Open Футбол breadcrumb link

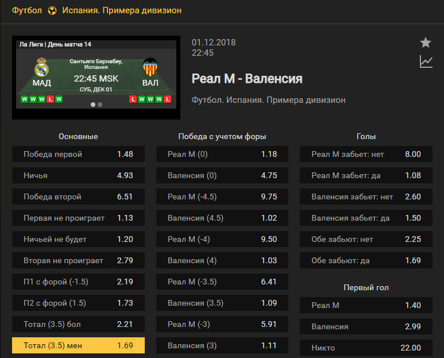pyautogui.click(x=27, y=10)
